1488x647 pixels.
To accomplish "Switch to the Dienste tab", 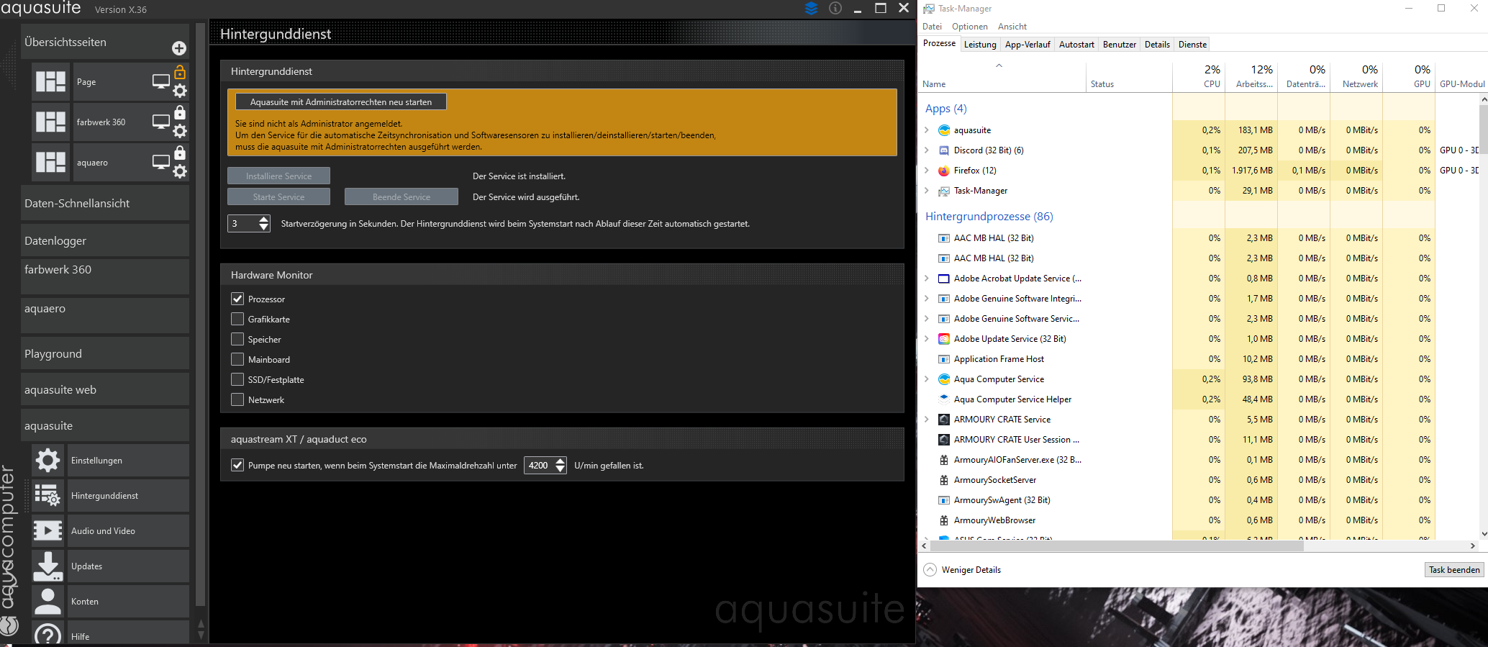I will coord(1192,45).
